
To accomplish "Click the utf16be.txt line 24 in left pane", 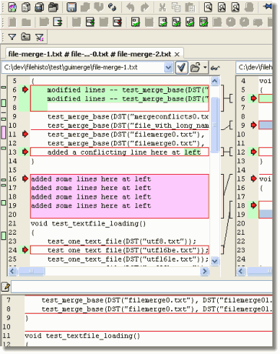I will click(x=128, y=250).
